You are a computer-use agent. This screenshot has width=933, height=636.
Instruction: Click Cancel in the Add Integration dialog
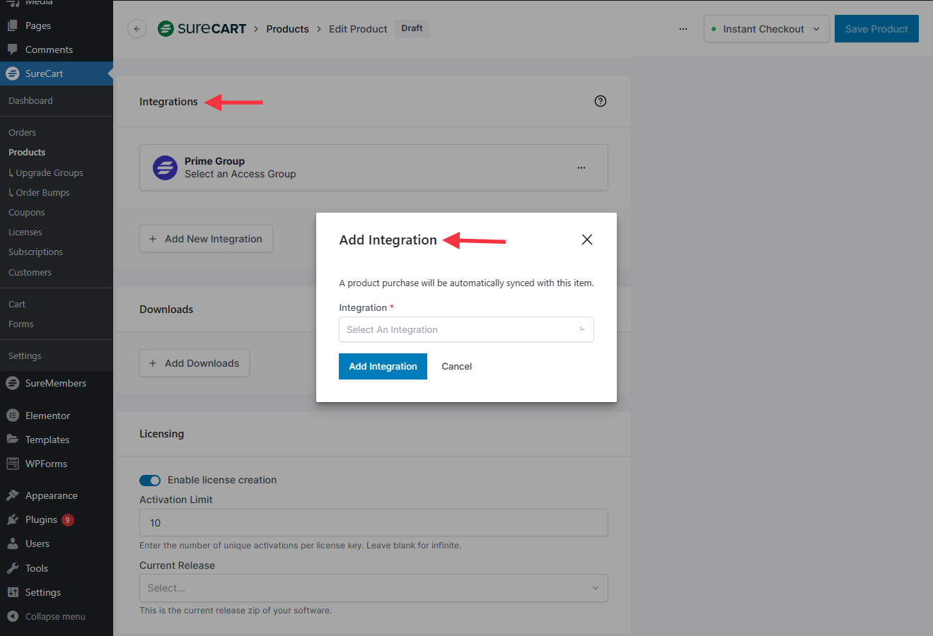tap(456, 366)
